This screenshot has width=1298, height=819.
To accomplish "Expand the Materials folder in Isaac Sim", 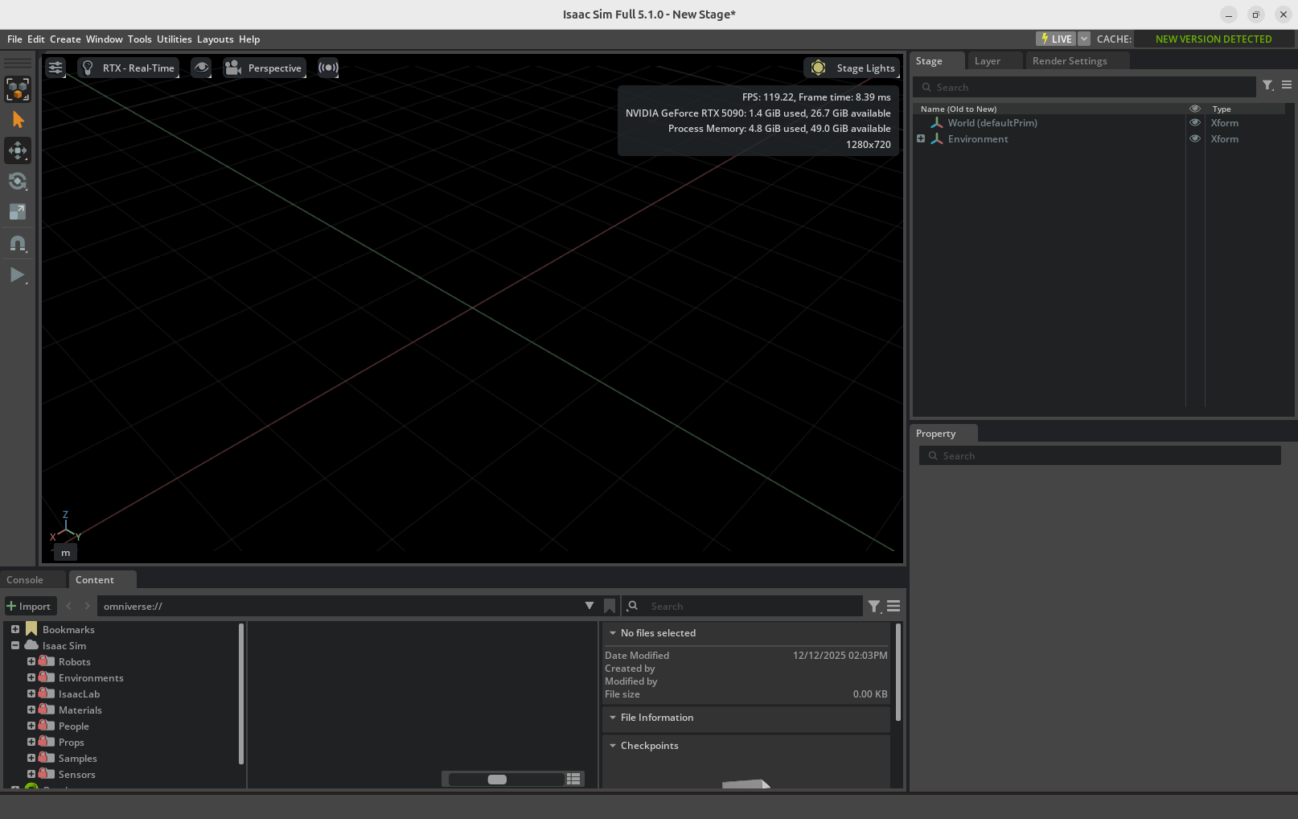I will (33, 710).
